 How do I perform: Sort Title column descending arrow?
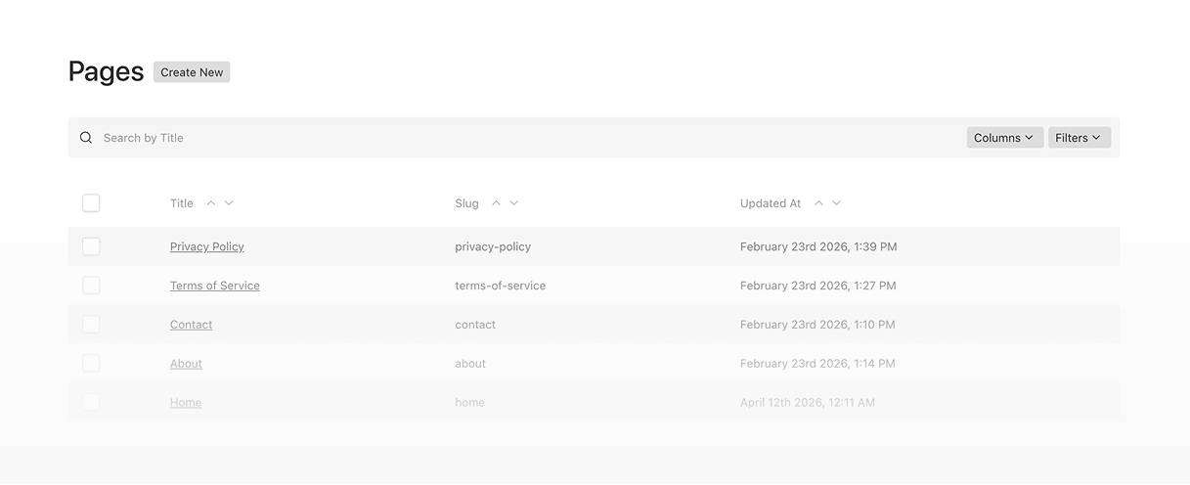(229, 203)
